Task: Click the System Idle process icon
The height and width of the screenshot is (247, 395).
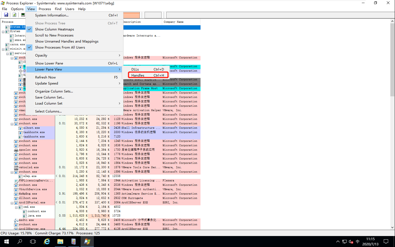Action: [7, 27]
